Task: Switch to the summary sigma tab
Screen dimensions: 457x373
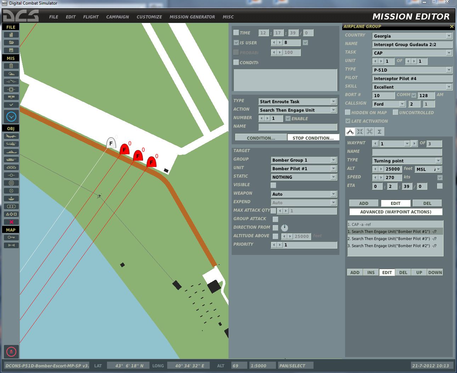Action: coord(379,132)
